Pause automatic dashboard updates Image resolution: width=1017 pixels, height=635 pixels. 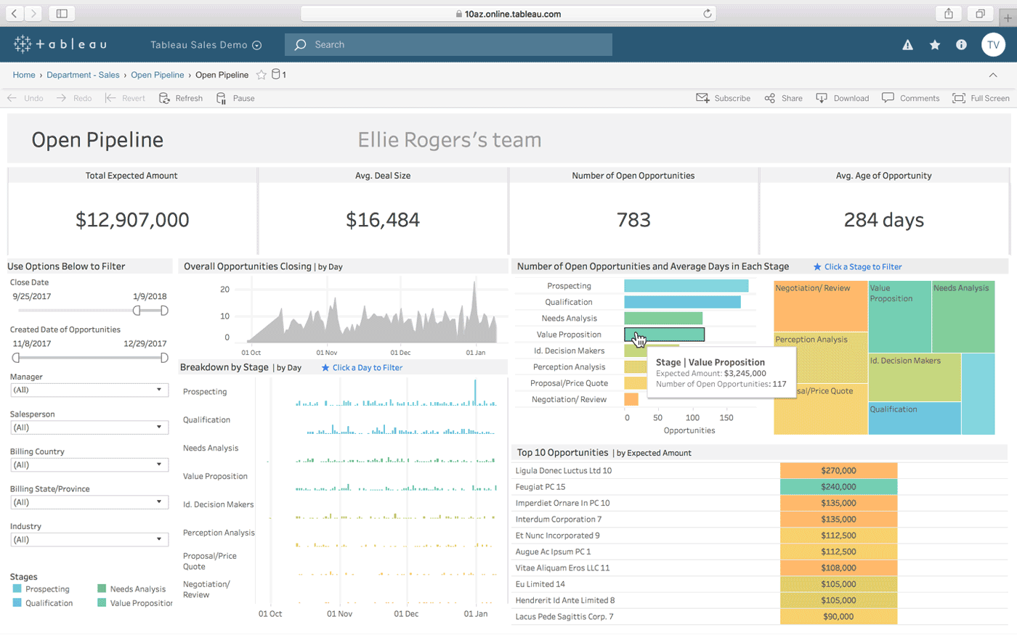235,97
